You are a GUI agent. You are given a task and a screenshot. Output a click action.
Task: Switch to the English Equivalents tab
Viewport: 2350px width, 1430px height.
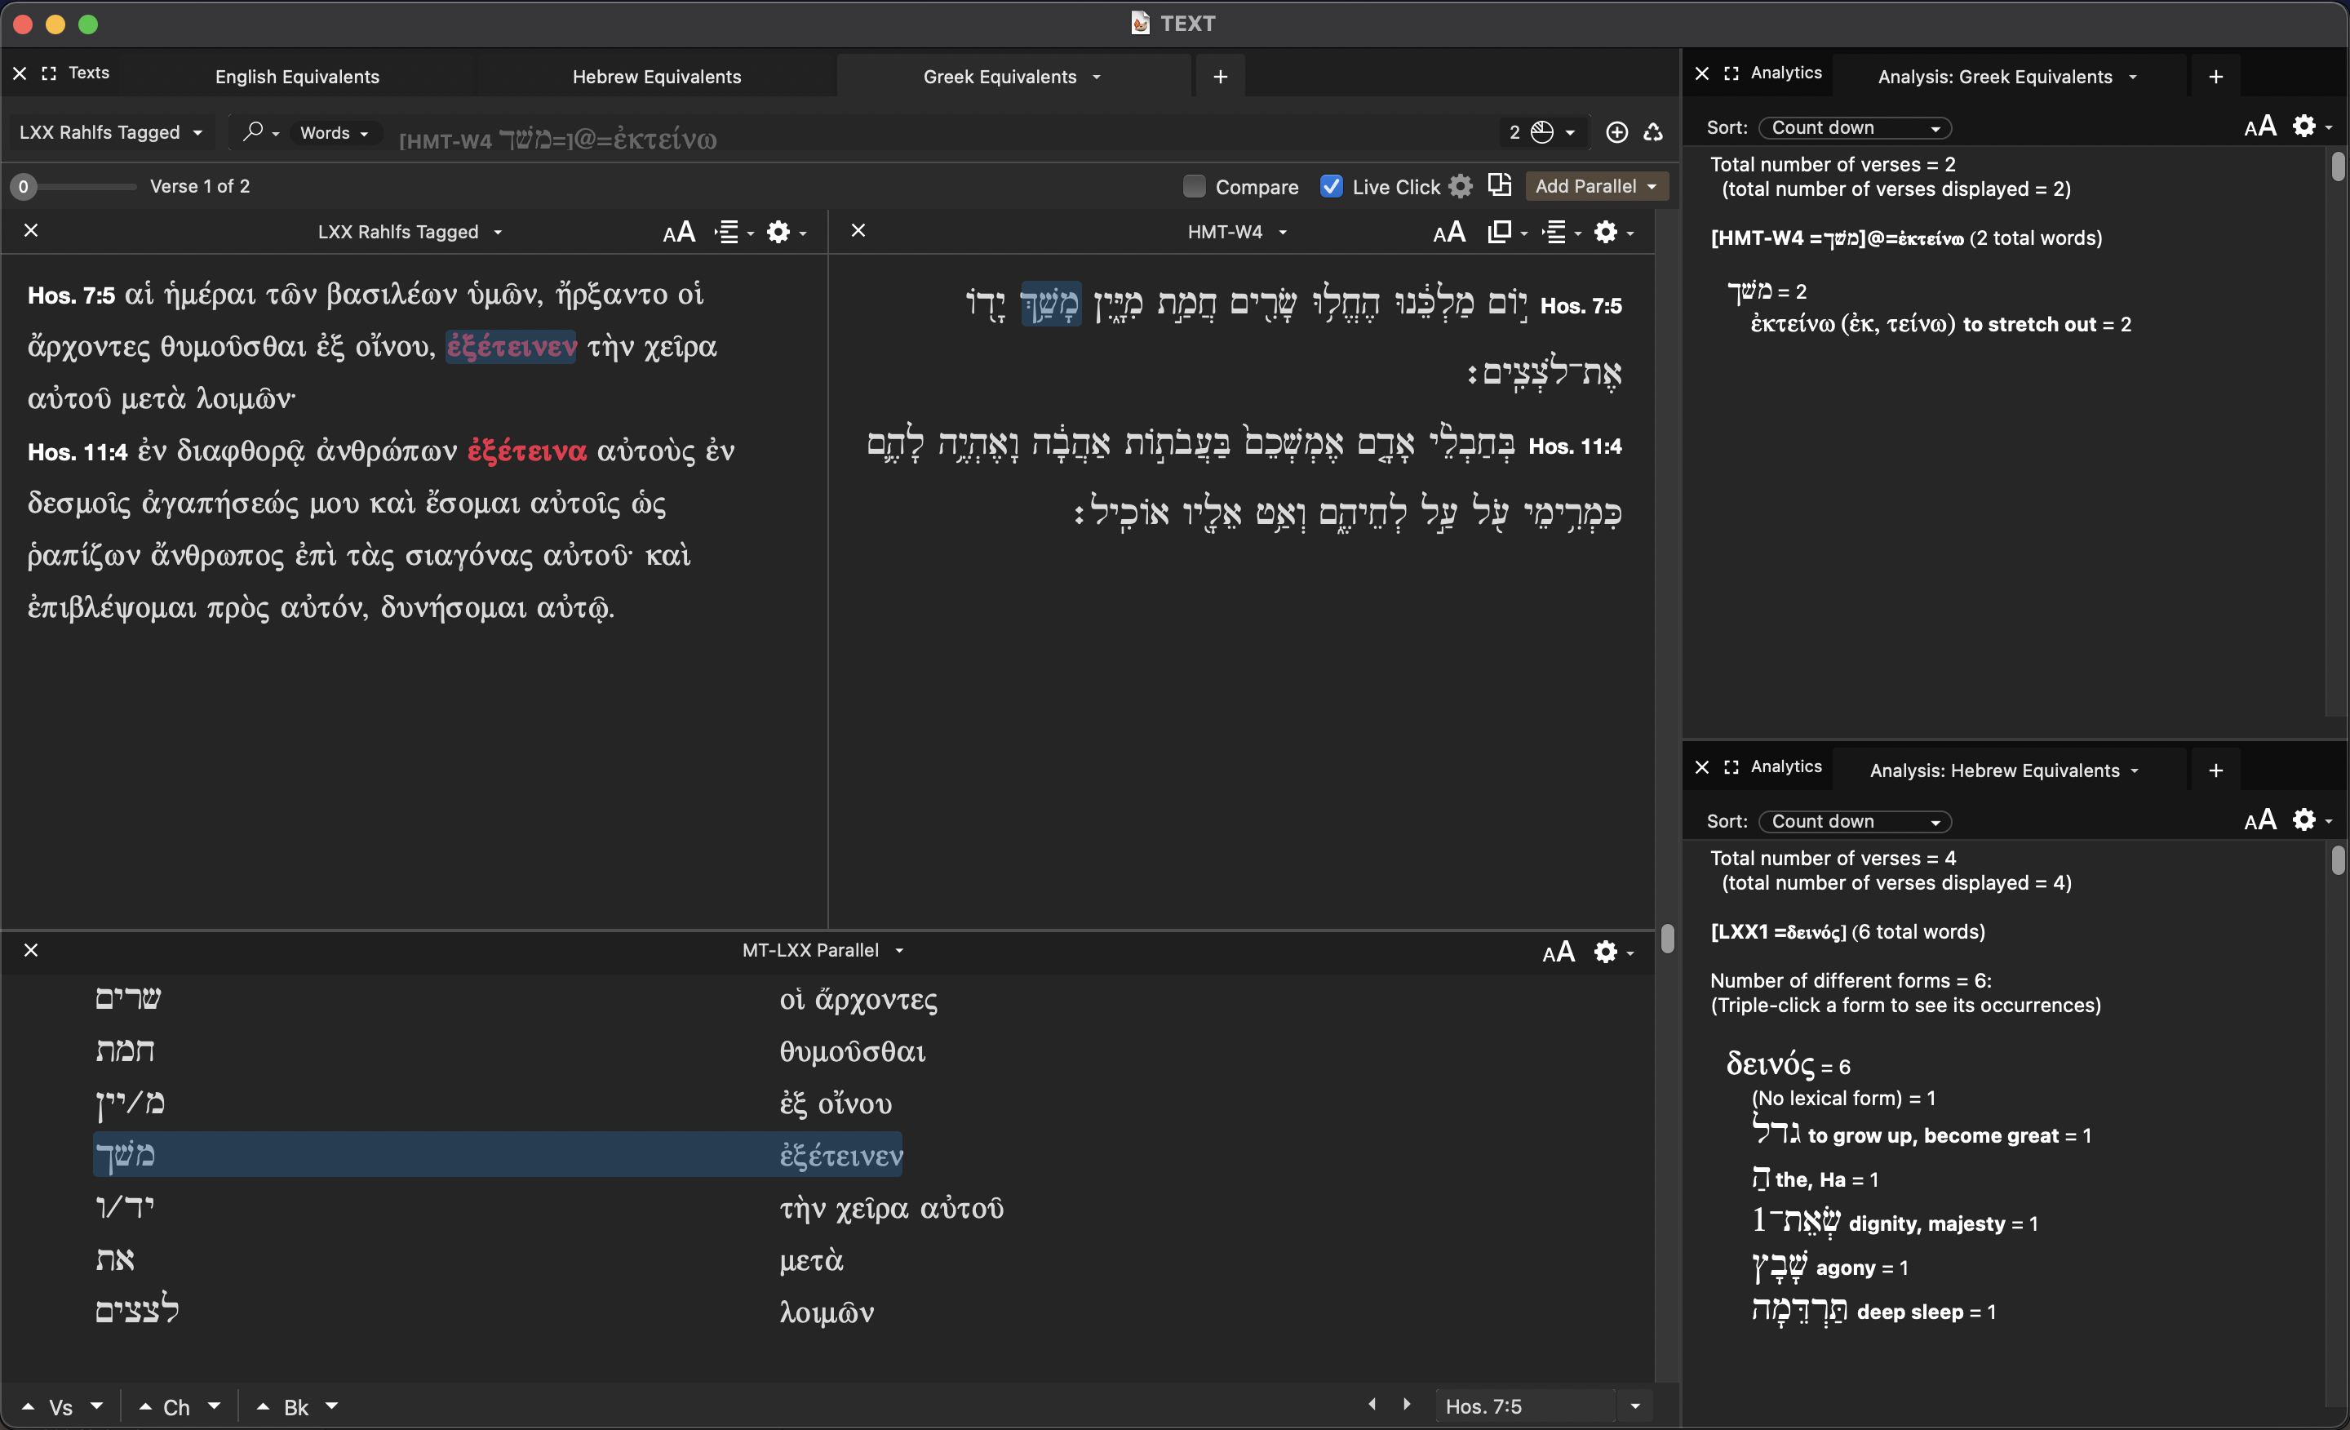coord(297,77)
